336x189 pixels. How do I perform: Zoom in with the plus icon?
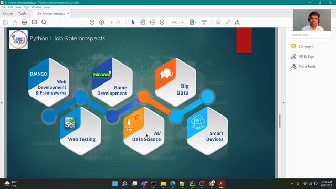(162, 22)
